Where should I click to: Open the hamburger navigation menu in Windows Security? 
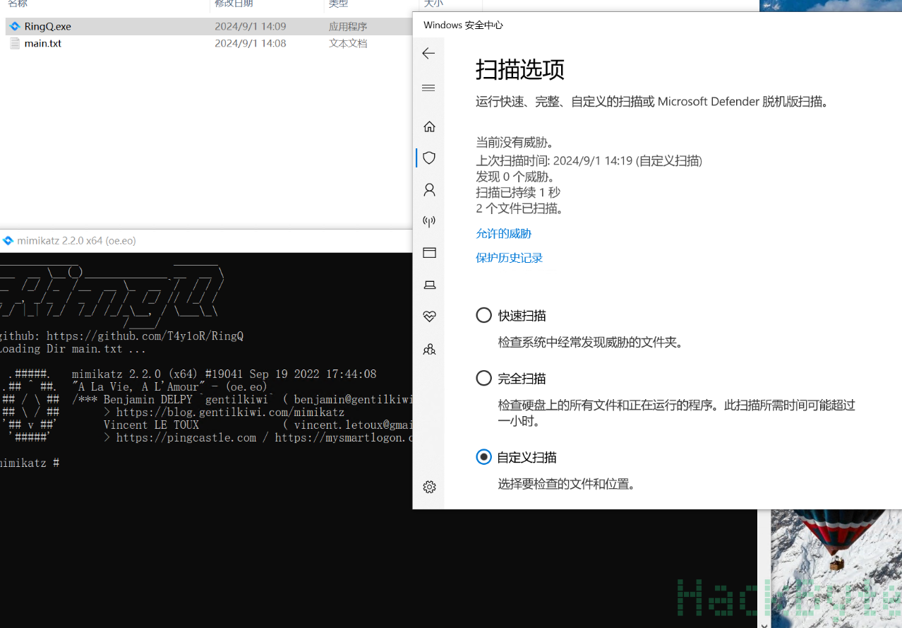click(428, 88)
